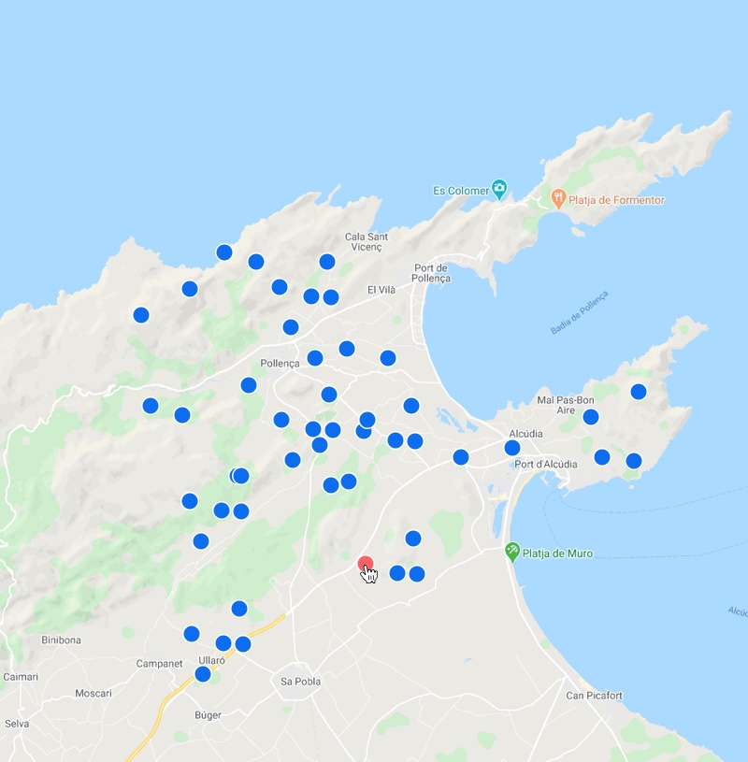Select the northernmost blue marker on the map
Image resolution: width=748 pixels, height=762 pixels.
[x=224, y=252]
